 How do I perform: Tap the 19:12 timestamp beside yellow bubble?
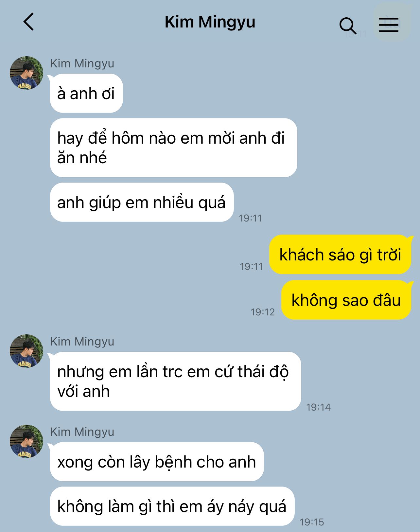pos(263,312)
